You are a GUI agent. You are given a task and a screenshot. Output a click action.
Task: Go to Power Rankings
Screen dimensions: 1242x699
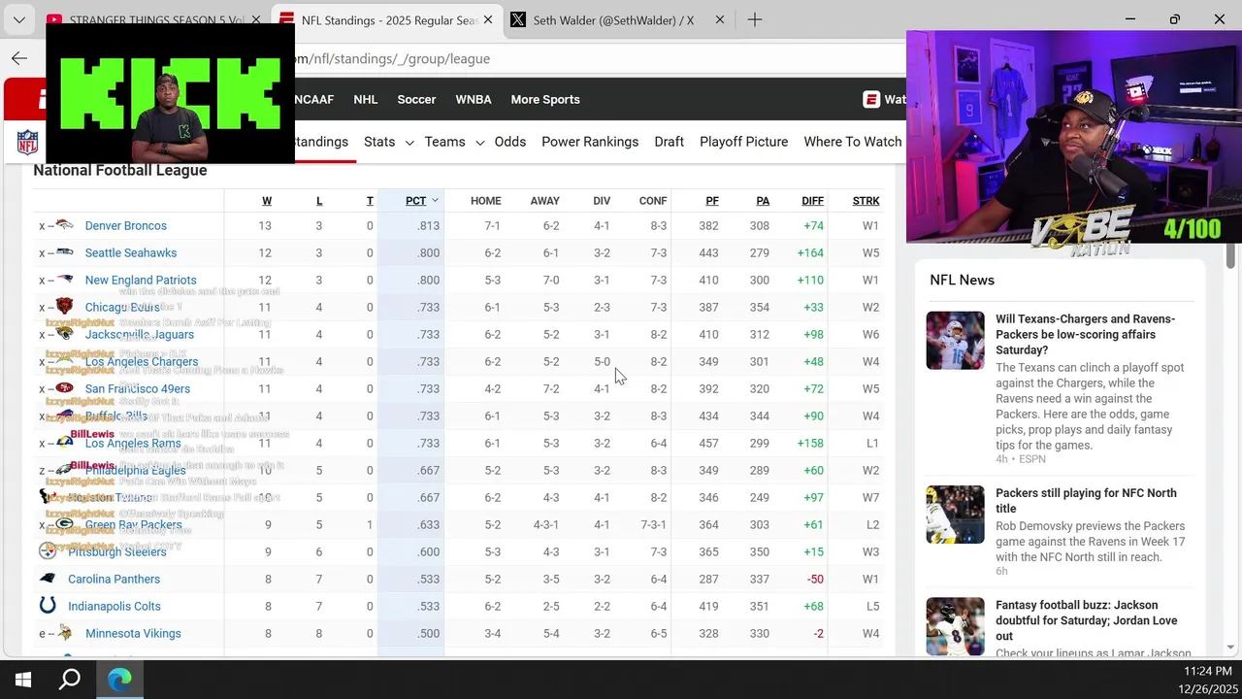(x=590, y=142)
